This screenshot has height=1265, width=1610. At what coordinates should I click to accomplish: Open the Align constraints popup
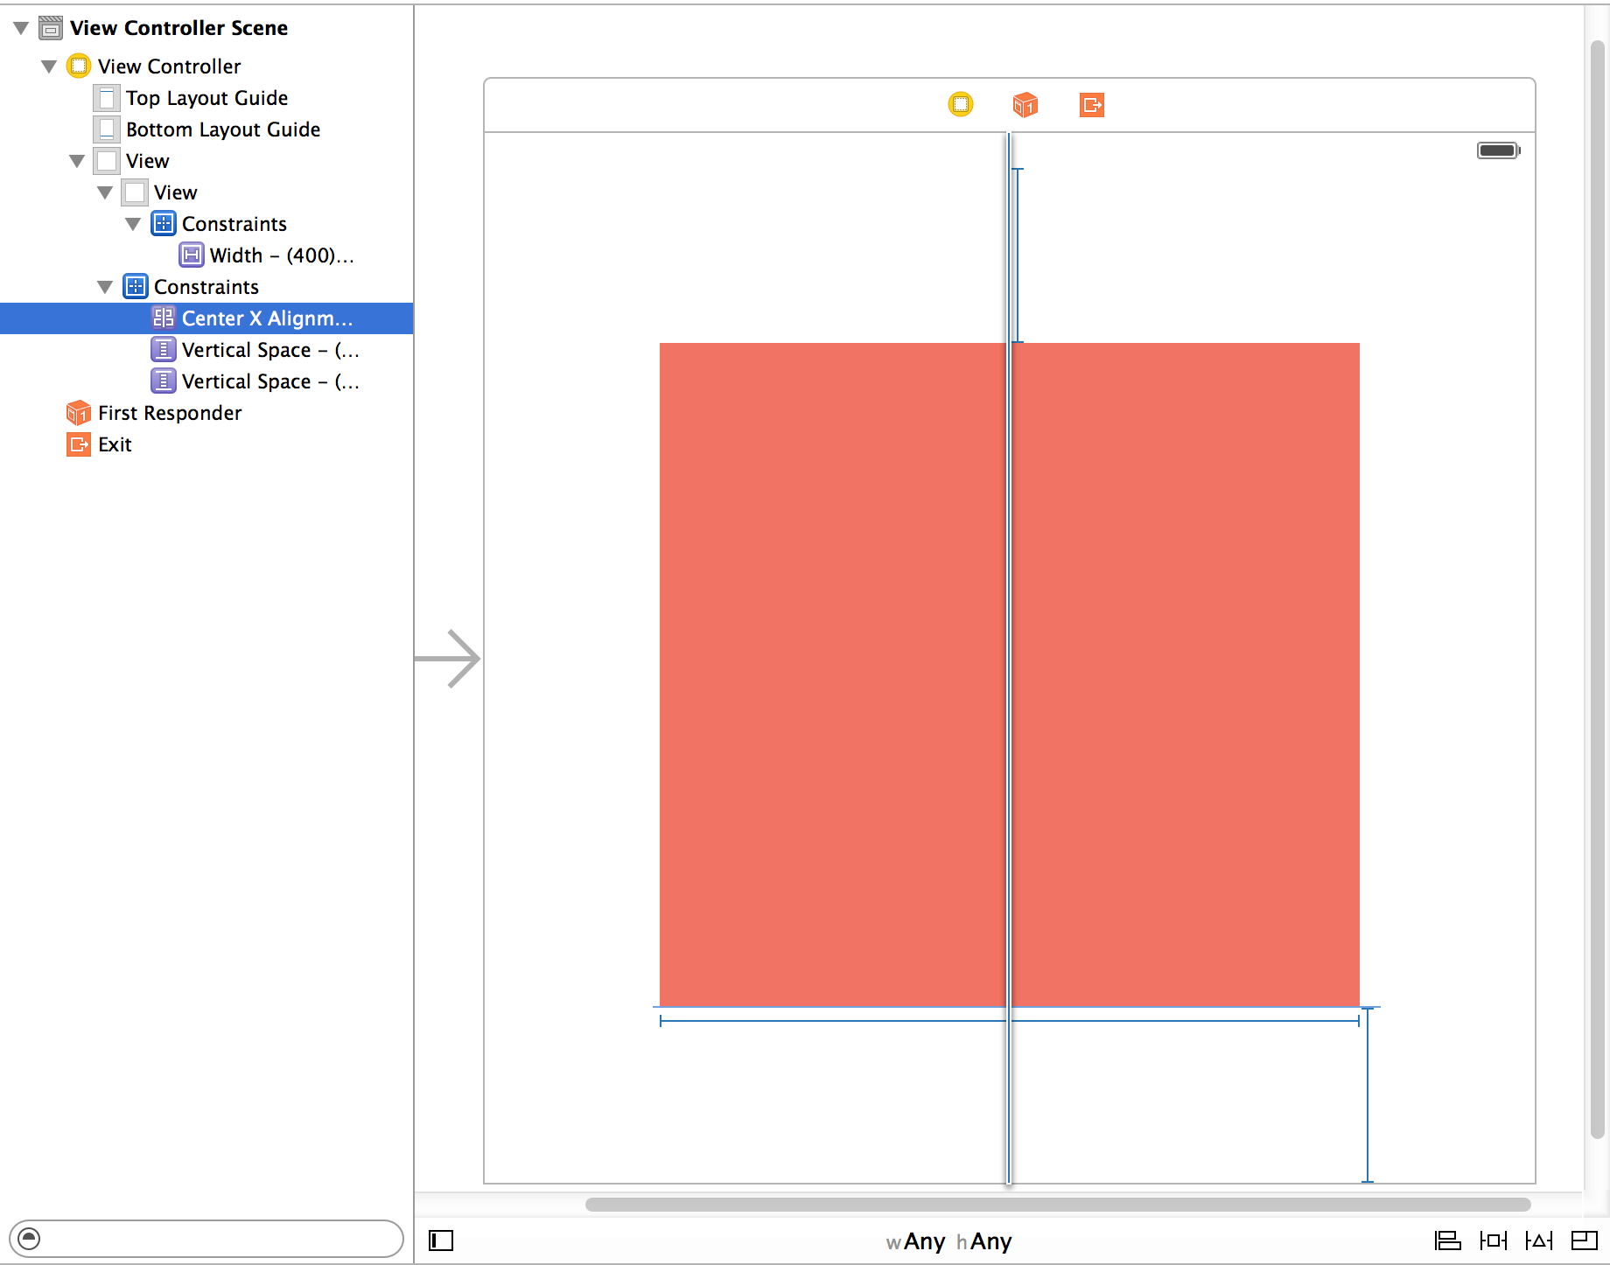pos(1446,1241)
